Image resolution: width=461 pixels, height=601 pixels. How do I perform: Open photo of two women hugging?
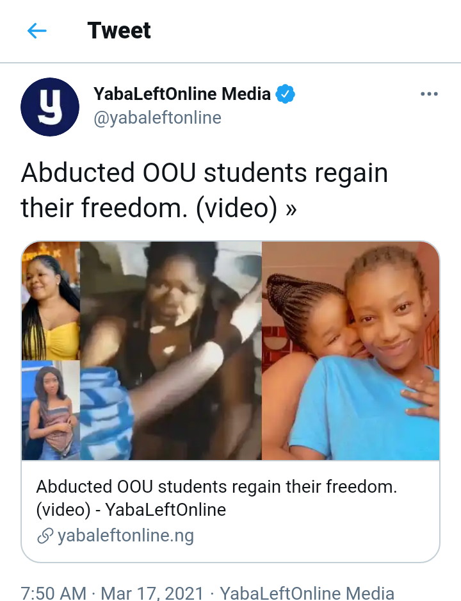(350, 350)
